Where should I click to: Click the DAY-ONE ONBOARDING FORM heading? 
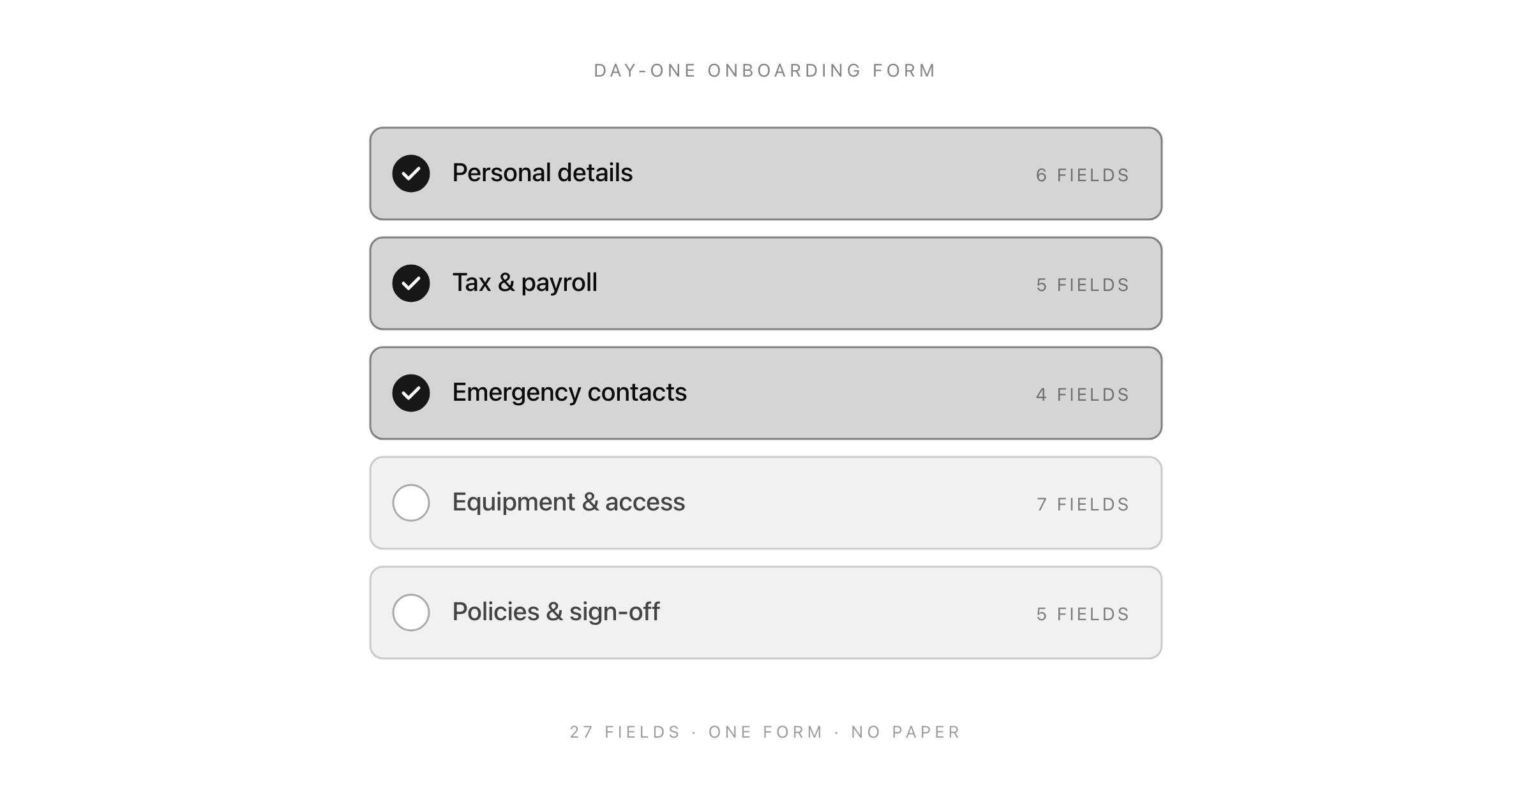click(x=765, y=70)
